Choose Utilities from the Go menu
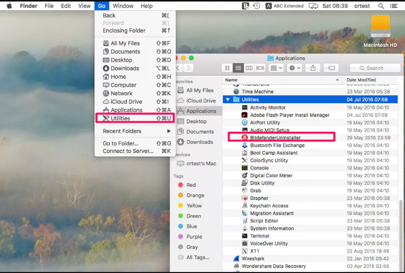405x273 pixels. click(x=135, y=118)
